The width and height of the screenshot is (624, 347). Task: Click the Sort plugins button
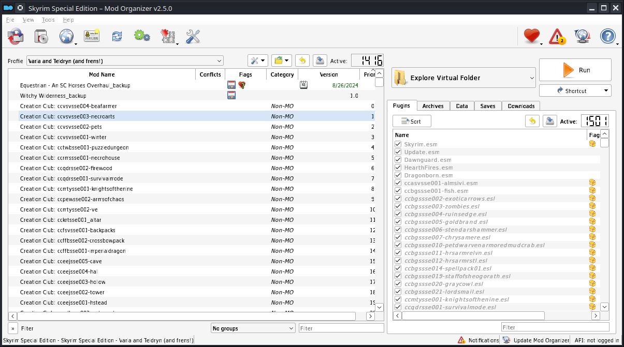click(x=412, y=122)
